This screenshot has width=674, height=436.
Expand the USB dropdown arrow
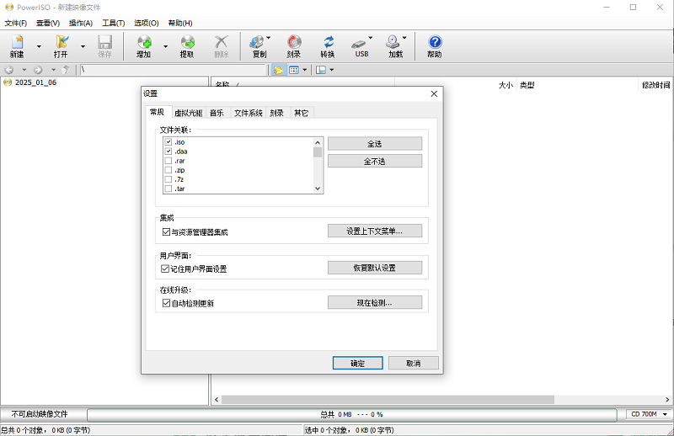pos(371,38)
